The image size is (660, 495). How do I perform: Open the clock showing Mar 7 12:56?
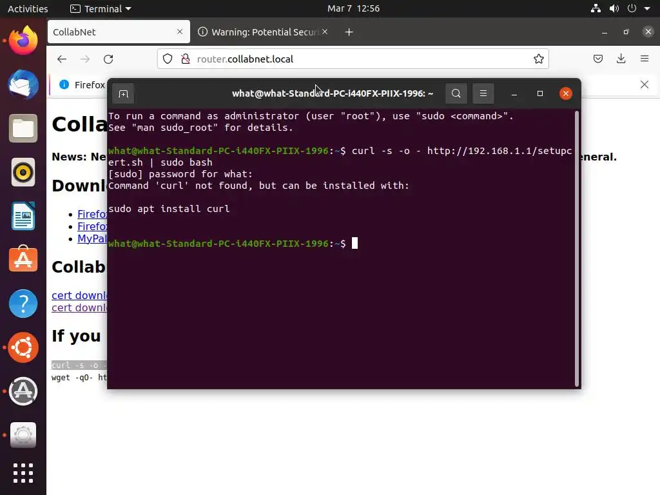pyautogui.click(x=354, y=8)
